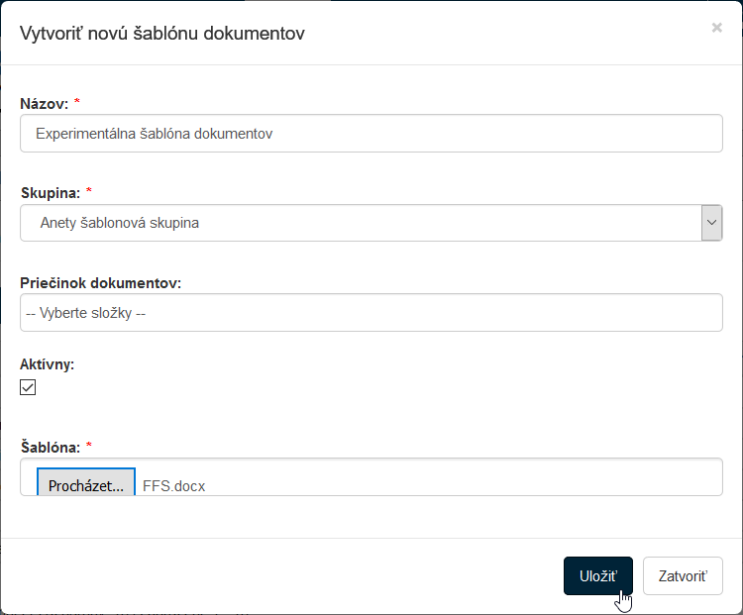Click the Názov field label
The image size is (743, 615).
44,103
